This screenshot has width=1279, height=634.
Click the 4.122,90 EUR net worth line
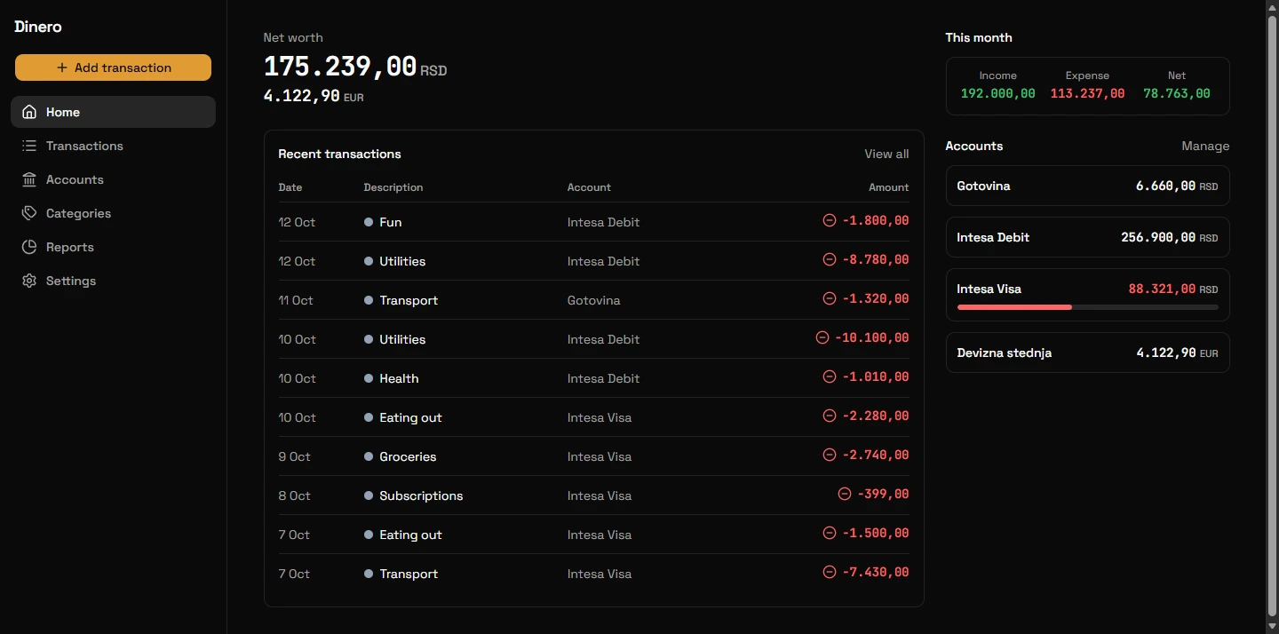click(x=314, y=96)
